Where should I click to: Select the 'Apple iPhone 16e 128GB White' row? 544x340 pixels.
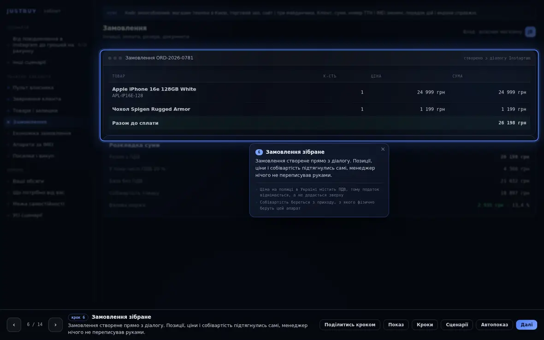coord(319,92)
